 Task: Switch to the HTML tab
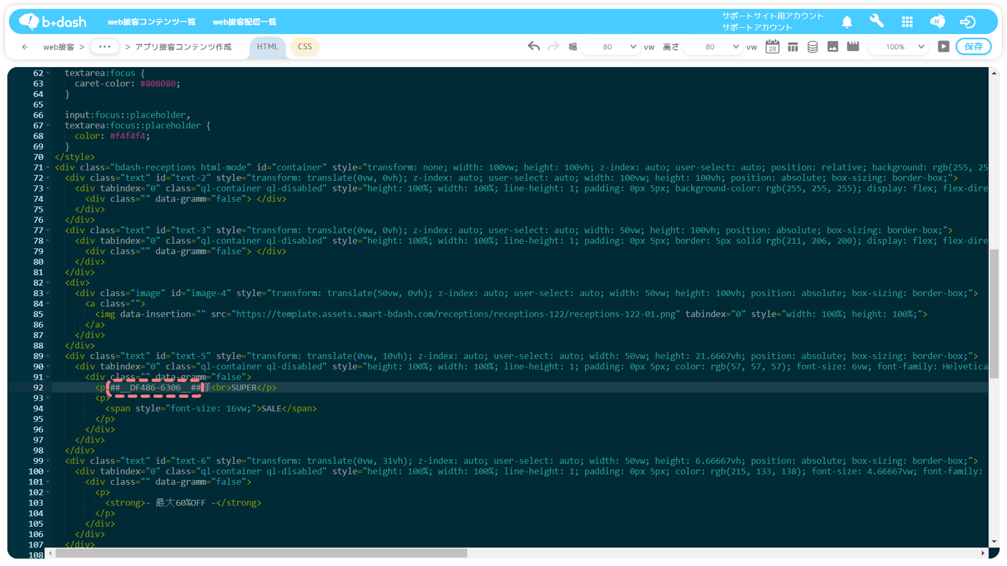pyautogui.click(x=267, y=47)
